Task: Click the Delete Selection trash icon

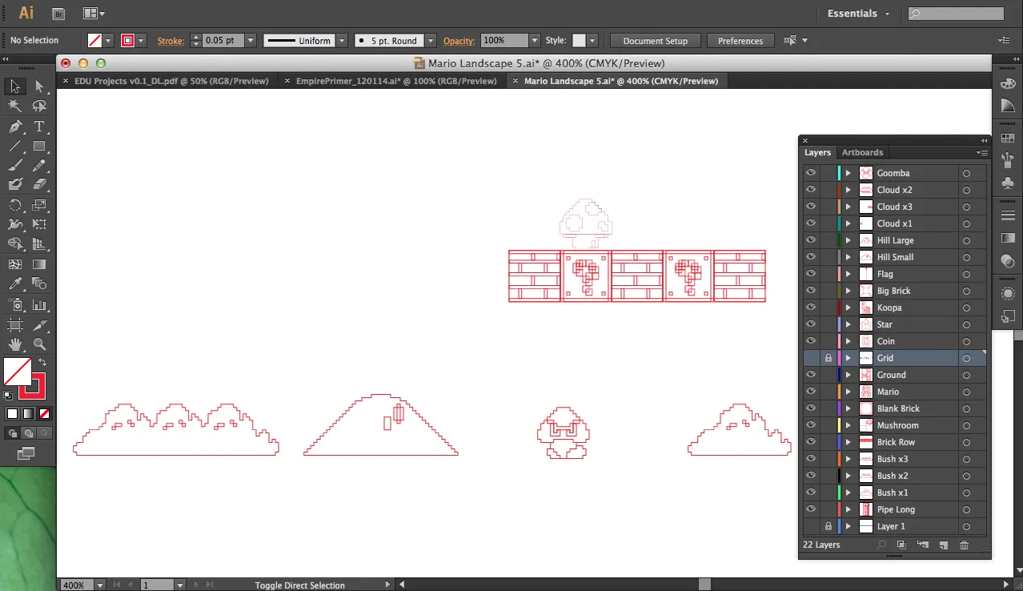Action: [964, 545]
